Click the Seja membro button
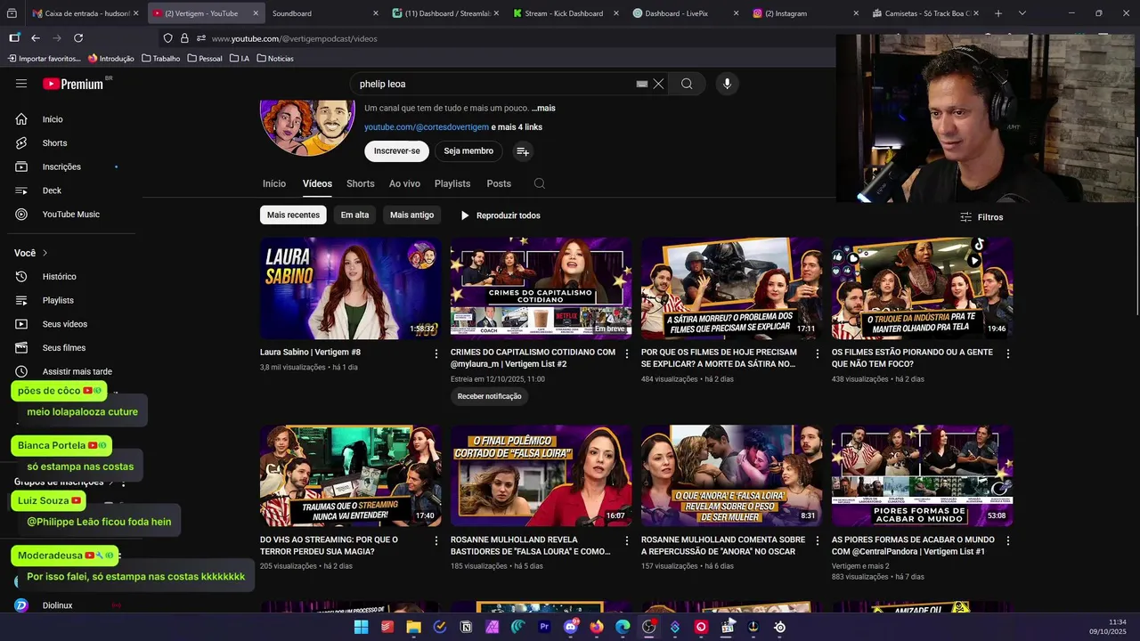This screenshot has width=1140, height=641. tap(468, 151)
